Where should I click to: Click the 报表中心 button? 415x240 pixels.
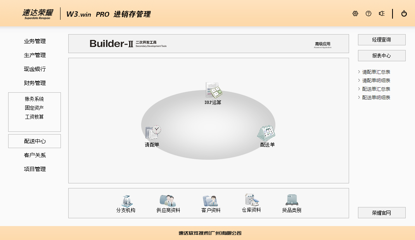click(x=382, y=55)
